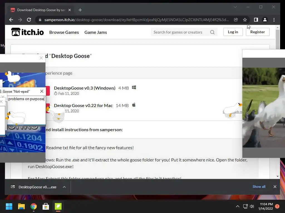Click the page scrollbar up arrow

coord(277,27)
